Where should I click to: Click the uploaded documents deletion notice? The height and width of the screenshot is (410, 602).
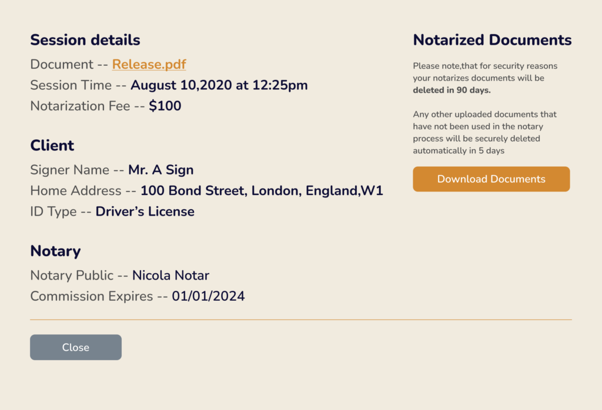(x=485, y=132)
